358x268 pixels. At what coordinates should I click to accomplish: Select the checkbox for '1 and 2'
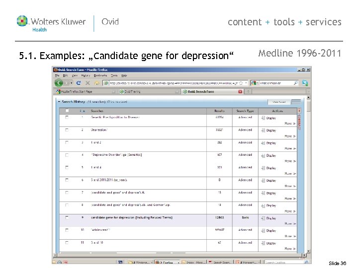coord(67,142)
